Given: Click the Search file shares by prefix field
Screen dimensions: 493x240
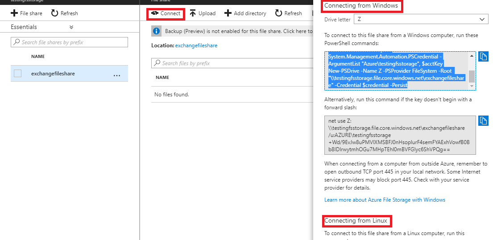Looking at the screenshot, I should pos(70,42).
